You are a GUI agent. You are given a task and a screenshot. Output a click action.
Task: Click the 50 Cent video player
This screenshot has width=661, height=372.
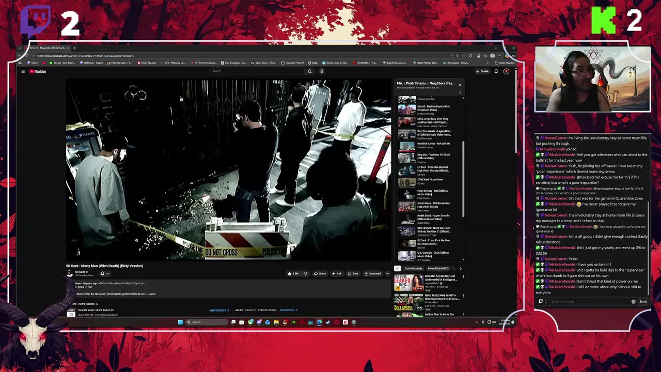pos(229,170)
